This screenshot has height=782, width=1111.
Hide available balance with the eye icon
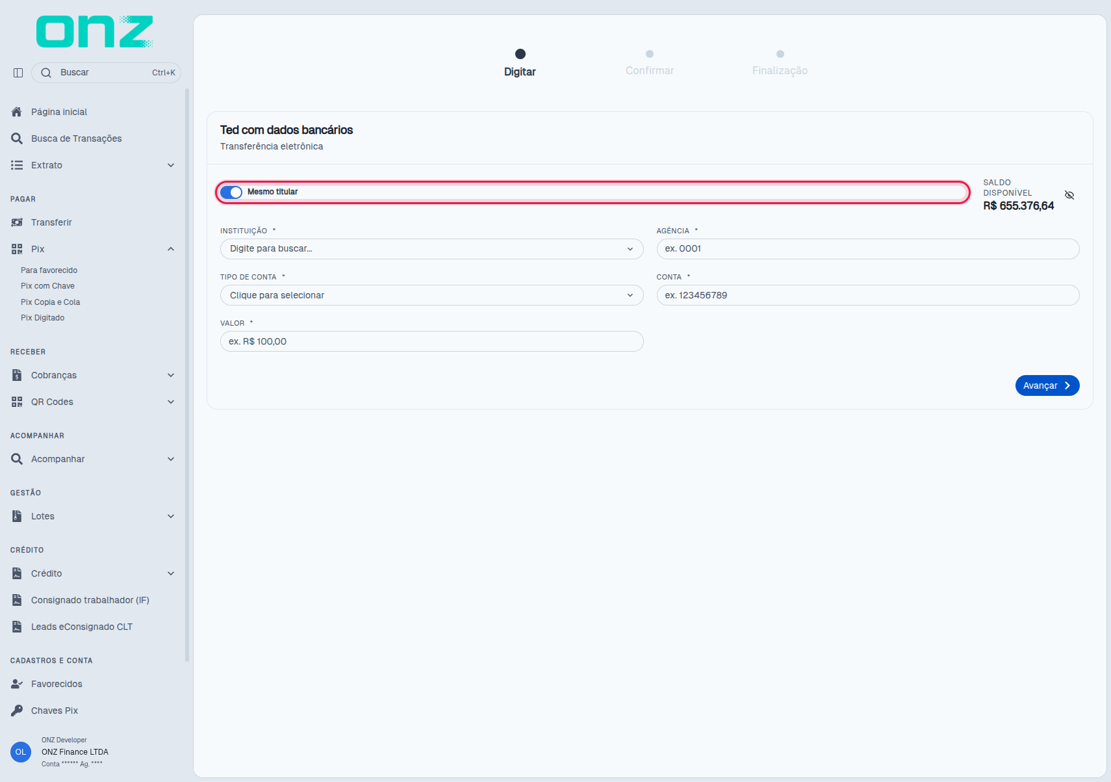1069,195
